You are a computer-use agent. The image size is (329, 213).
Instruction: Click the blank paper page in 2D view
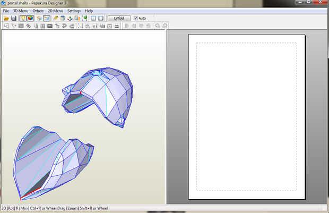pyautogui.click(x=247, y=117)
